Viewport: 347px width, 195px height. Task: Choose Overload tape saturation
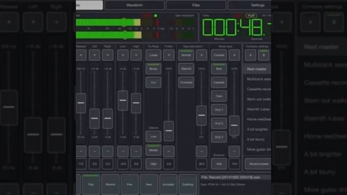point(186,82)
